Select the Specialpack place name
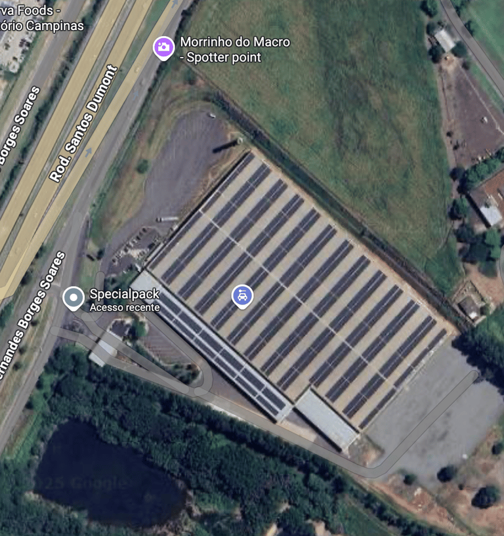The width and height of the screenshot is (504, 536). (x=125, y=294)
